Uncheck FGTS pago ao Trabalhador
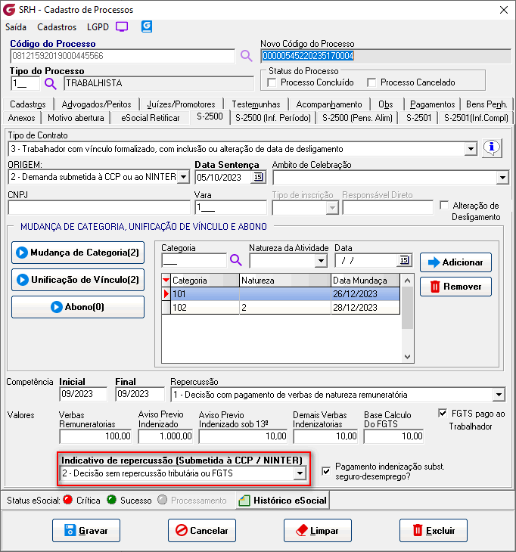516x552 pixels. pyautogui.click(x=443, y=414)
